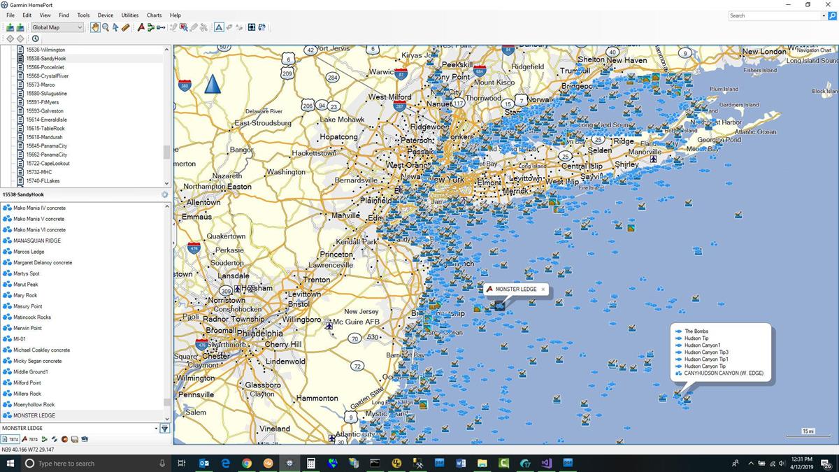Screen dimensions: 839x472
Task: Open the Utilities menu
Action: (x=130, y=15)
